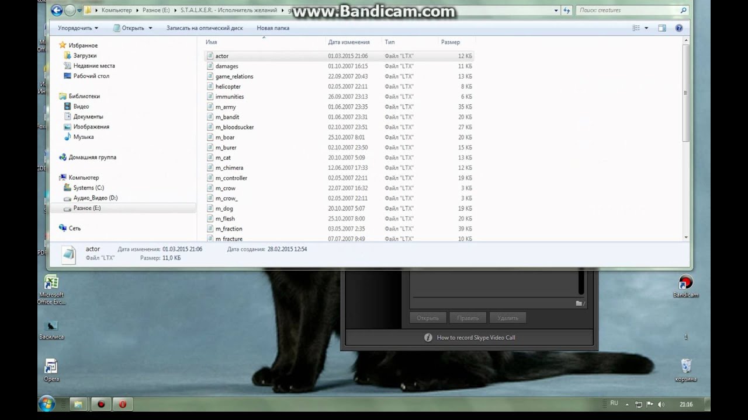Click the refresh button beside address bar

(x=566, y=10)
